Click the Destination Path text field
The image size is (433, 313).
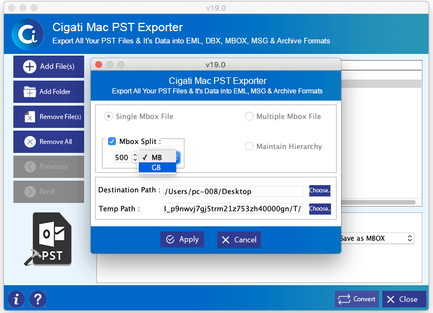coord(233,191)
